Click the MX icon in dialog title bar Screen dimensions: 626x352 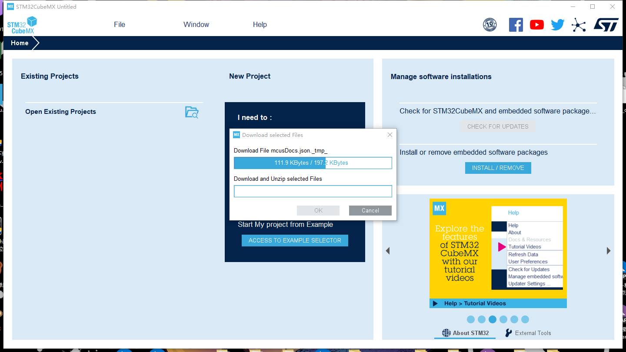click(x=236, y=135)
